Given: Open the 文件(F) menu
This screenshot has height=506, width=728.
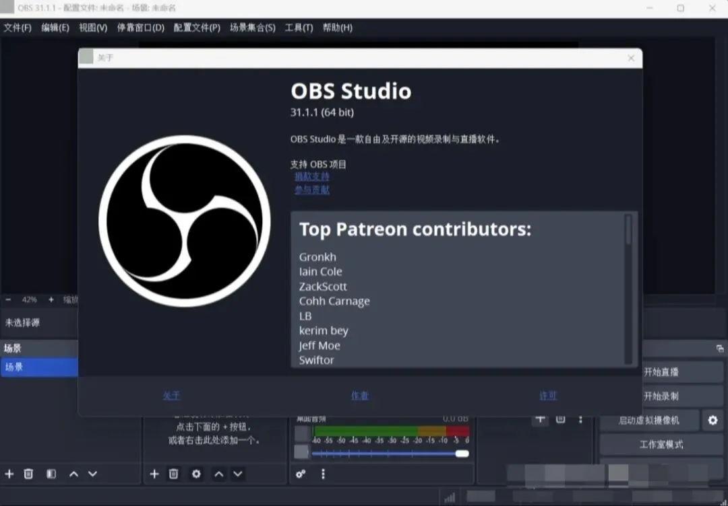Looking at the screenshot, I should tap(18, 28).
